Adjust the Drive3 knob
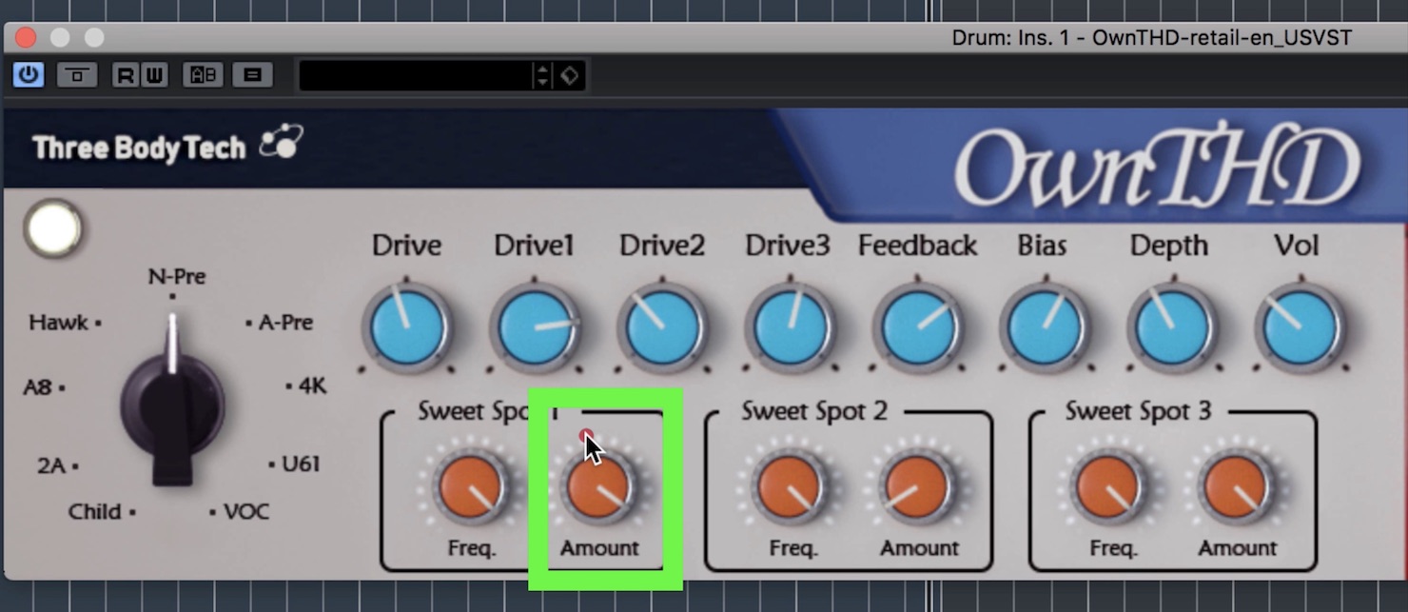 point(790,328)
